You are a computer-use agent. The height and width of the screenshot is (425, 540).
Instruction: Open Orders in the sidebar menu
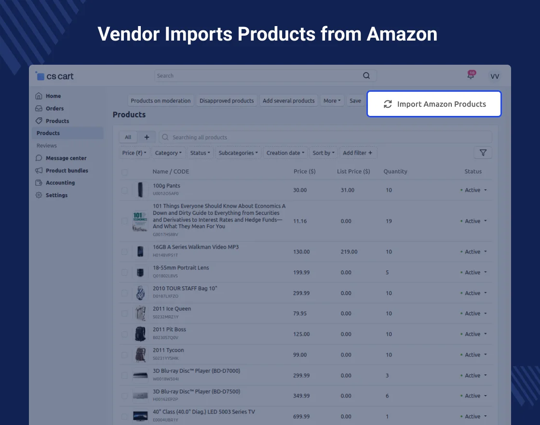54,109
